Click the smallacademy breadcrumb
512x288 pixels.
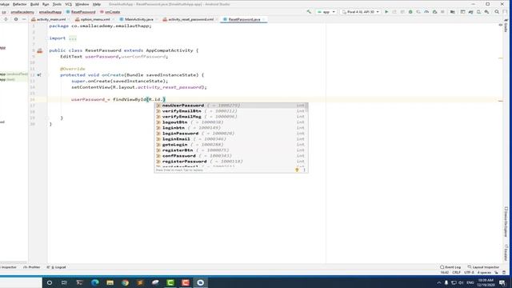tap(22, 12)
